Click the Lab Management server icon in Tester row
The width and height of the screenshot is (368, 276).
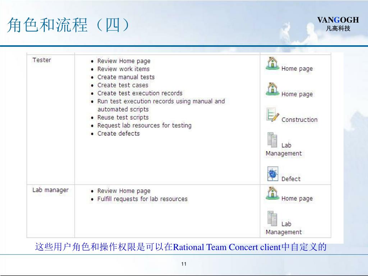click(x=272, y=140)
